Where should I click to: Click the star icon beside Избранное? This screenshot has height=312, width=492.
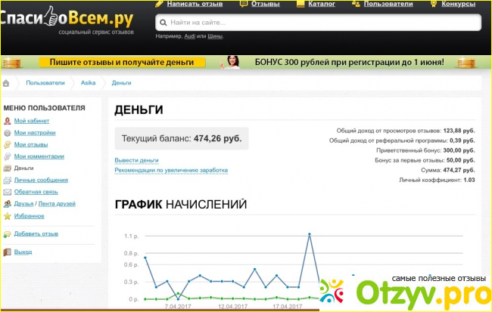click(x=8, y=215)
